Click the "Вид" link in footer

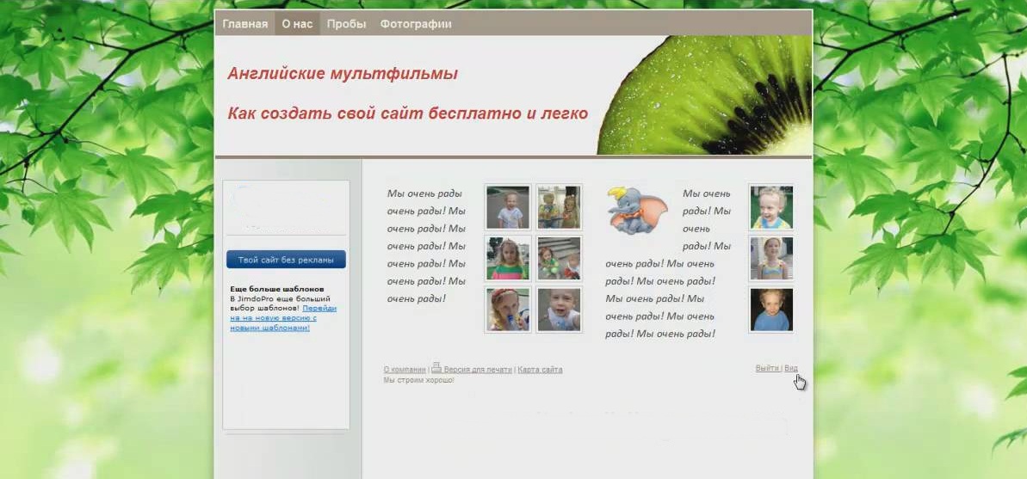click(x=791, y=368)
